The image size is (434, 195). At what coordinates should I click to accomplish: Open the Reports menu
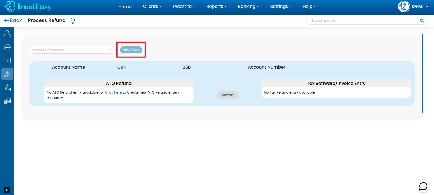216,7
